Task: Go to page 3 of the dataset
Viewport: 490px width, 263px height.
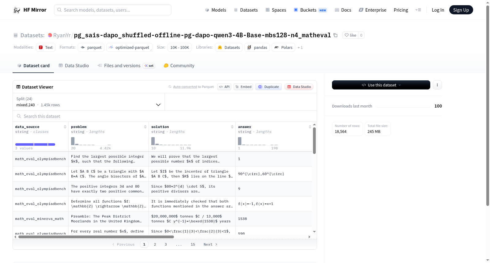Action: tap(166, 244)
